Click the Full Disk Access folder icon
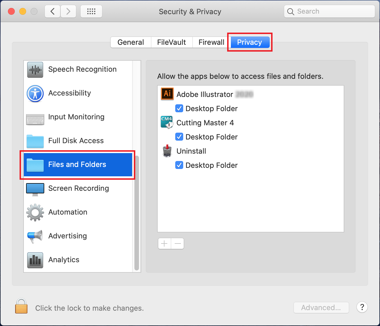 pos(35,141)
